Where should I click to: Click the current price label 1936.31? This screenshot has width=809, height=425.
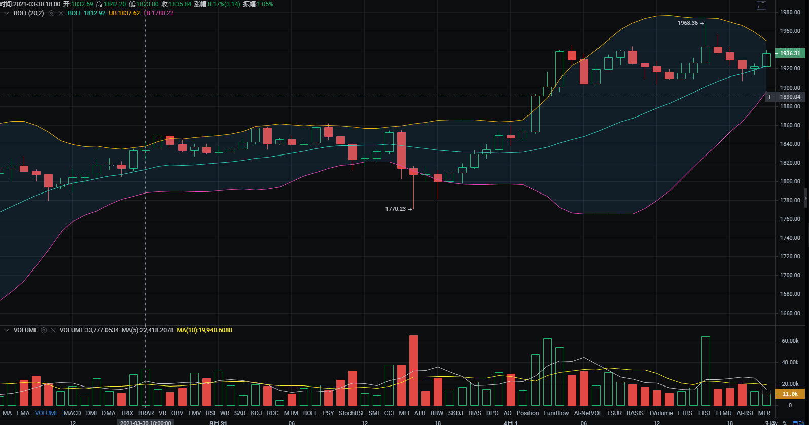click(790, 53)
